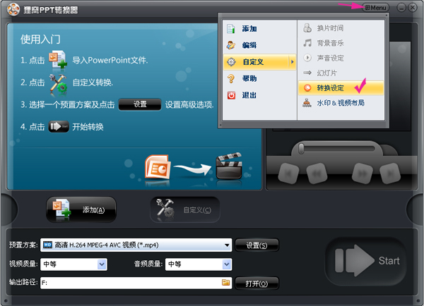Click the stamp icon beside 水印 & 视频布局
424x306 pixels.
pos(307,103)
